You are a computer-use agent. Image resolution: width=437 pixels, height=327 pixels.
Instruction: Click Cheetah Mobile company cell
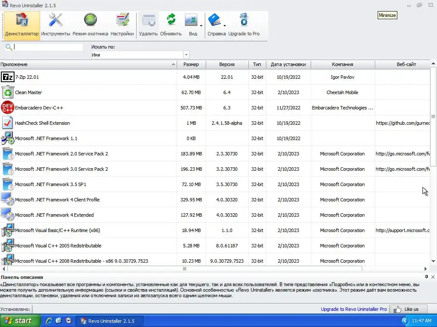pos(343,92)
